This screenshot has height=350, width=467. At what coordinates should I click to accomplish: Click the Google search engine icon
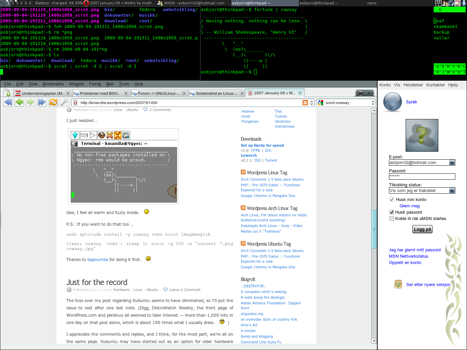pos(321,103)
